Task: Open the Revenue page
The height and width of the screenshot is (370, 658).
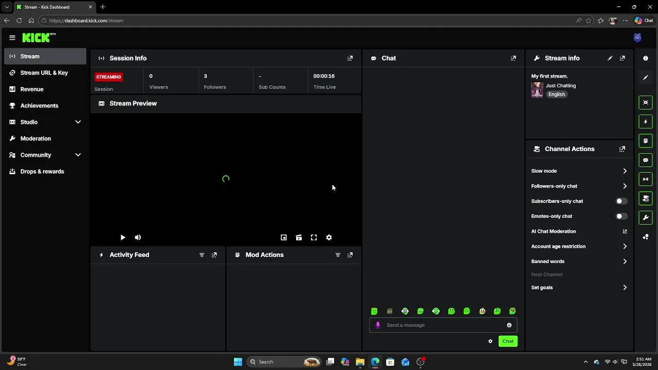Action: [45, 89]
